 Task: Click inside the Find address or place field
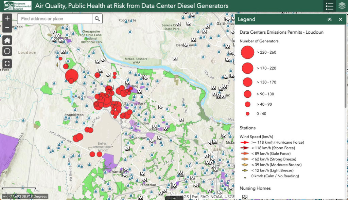click(54, 19)
